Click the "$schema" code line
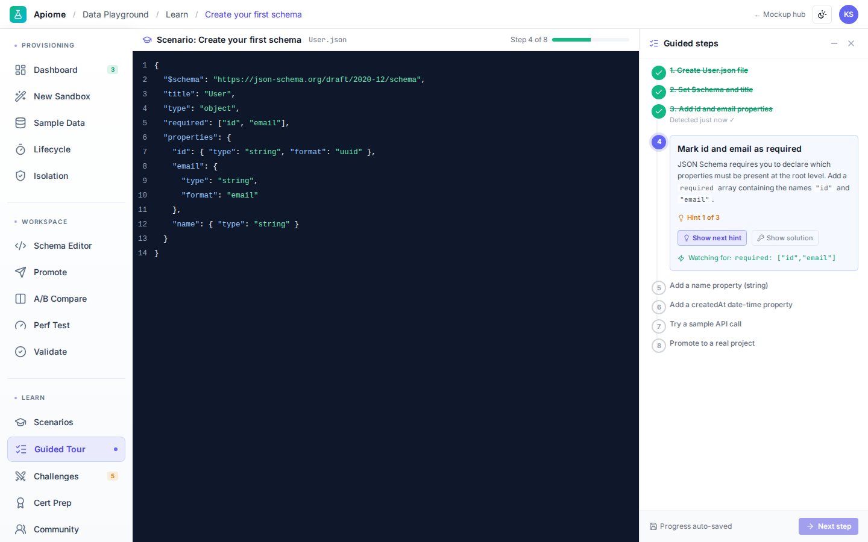The image size is (868, 542). [x=294, y=79]
